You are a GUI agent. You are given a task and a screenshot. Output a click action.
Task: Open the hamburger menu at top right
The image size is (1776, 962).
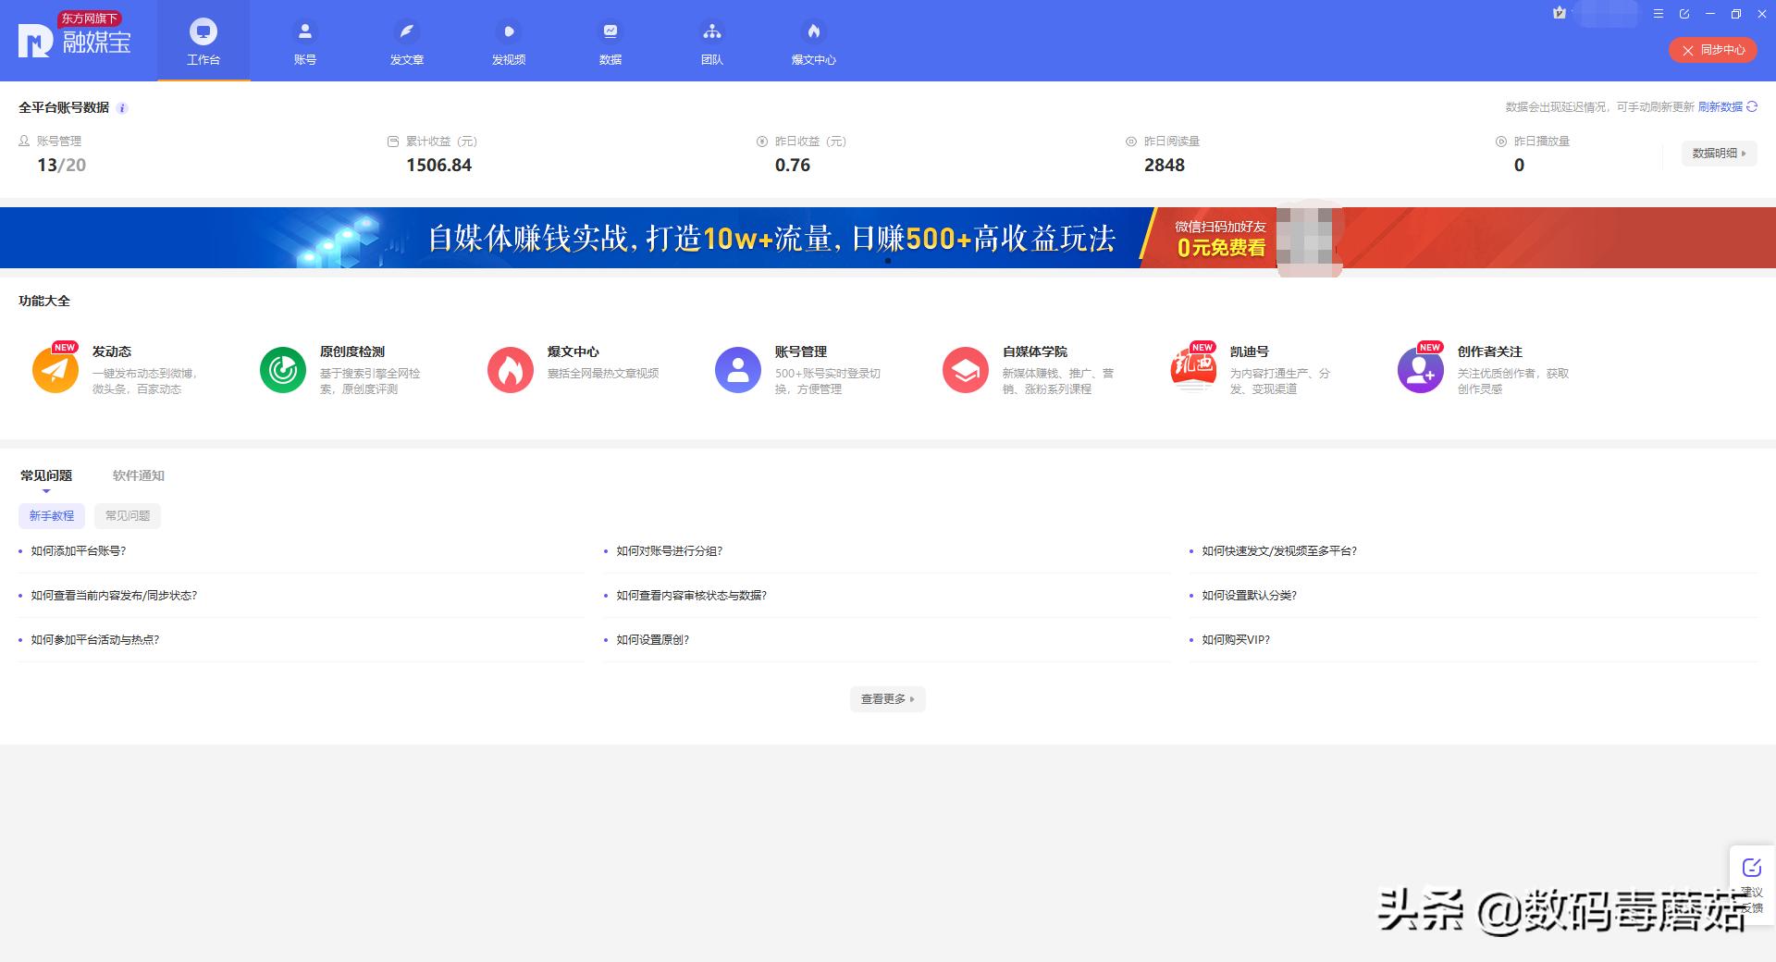(1659, 14)
